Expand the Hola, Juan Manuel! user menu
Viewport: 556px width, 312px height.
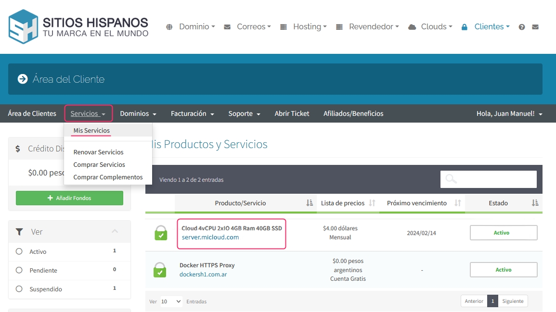point(509,114)
